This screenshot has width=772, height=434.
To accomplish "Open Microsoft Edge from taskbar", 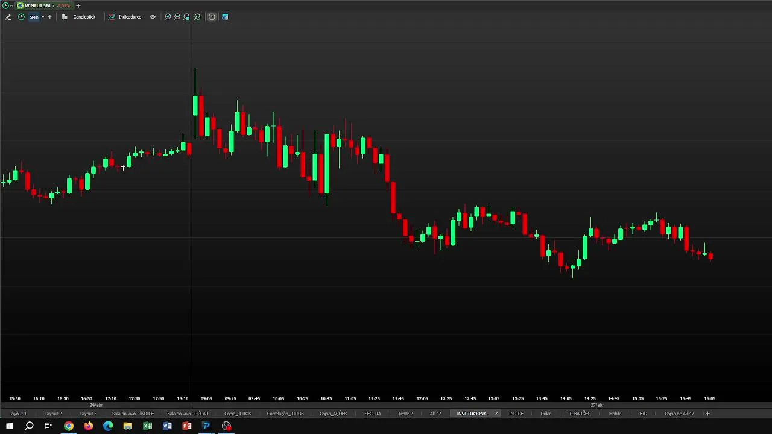I will point(108,426).
